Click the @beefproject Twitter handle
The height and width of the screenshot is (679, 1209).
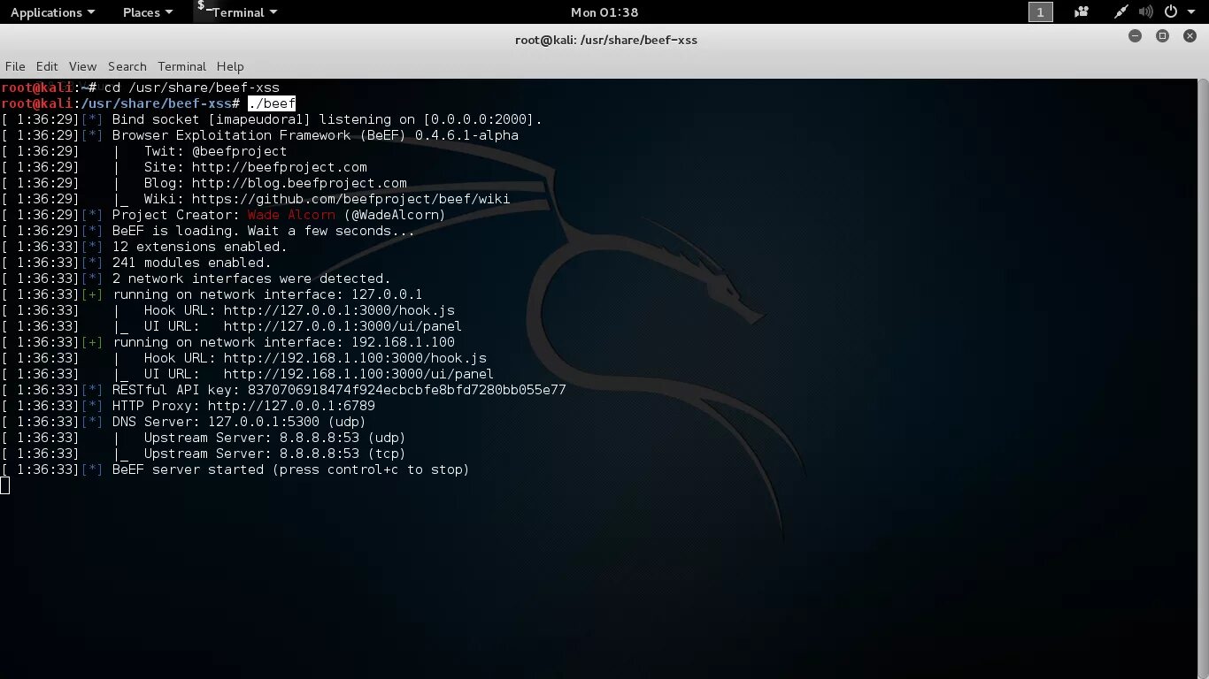(239, 151)
